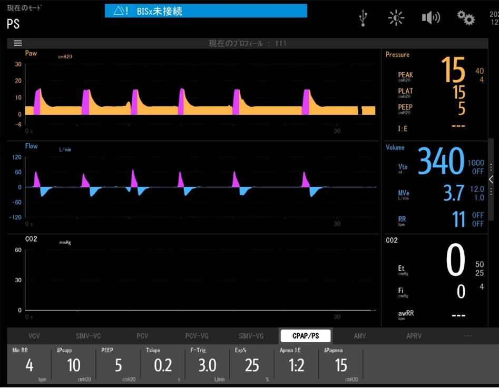Expand the side panel chevron arrow
This screenshot has width=499, height=389.
tap(491, 179)
